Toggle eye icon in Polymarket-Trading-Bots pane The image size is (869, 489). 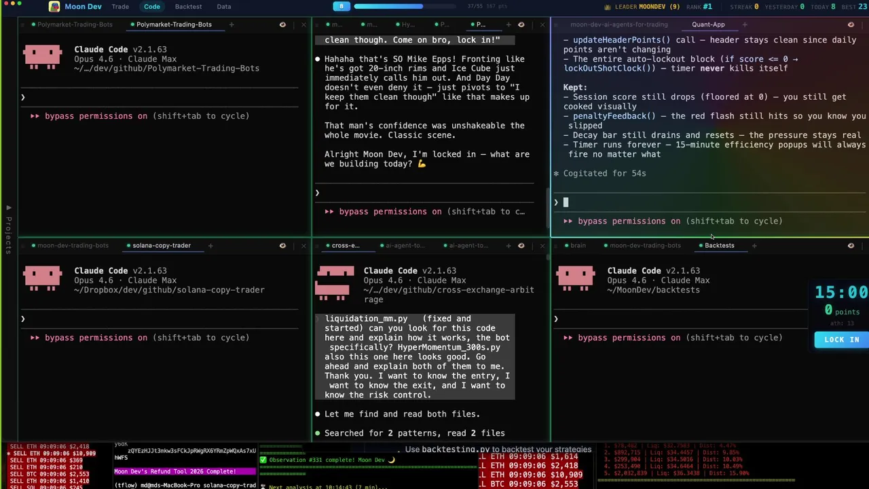282,24
